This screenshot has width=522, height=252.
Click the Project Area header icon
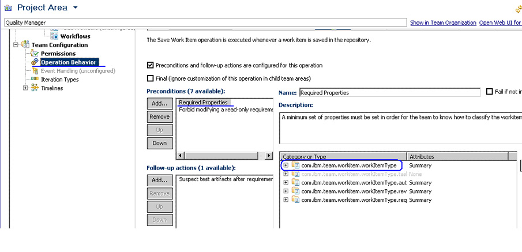click(8, 8)
